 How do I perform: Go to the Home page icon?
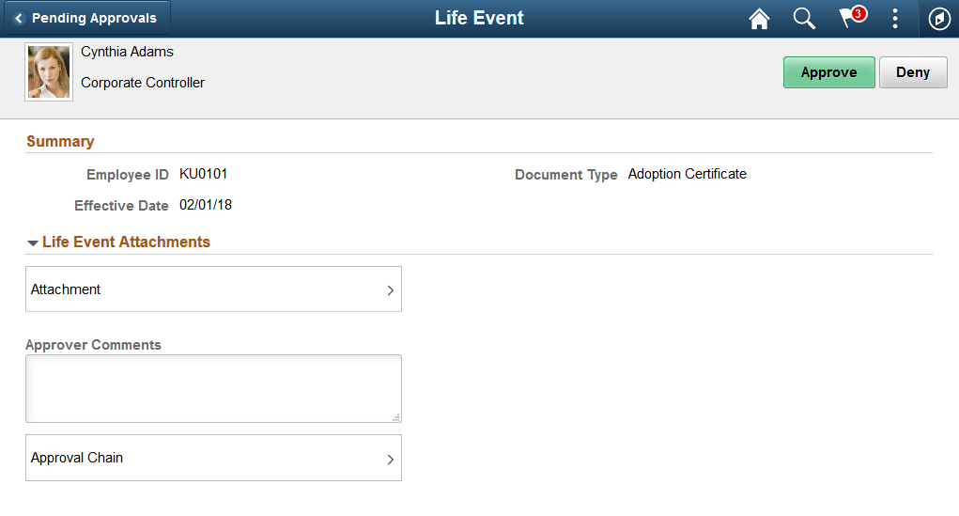pyautogui.click(x=759, y=19)
